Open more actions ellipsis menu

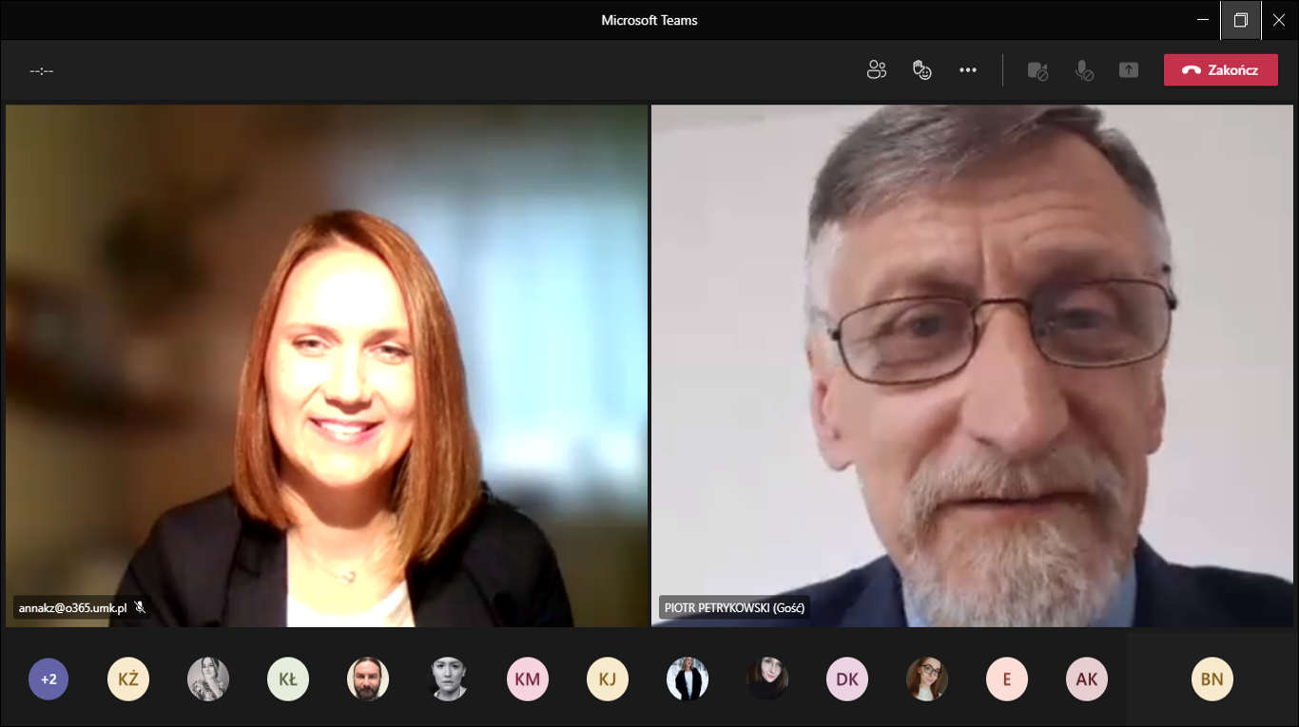pos(968,69)
